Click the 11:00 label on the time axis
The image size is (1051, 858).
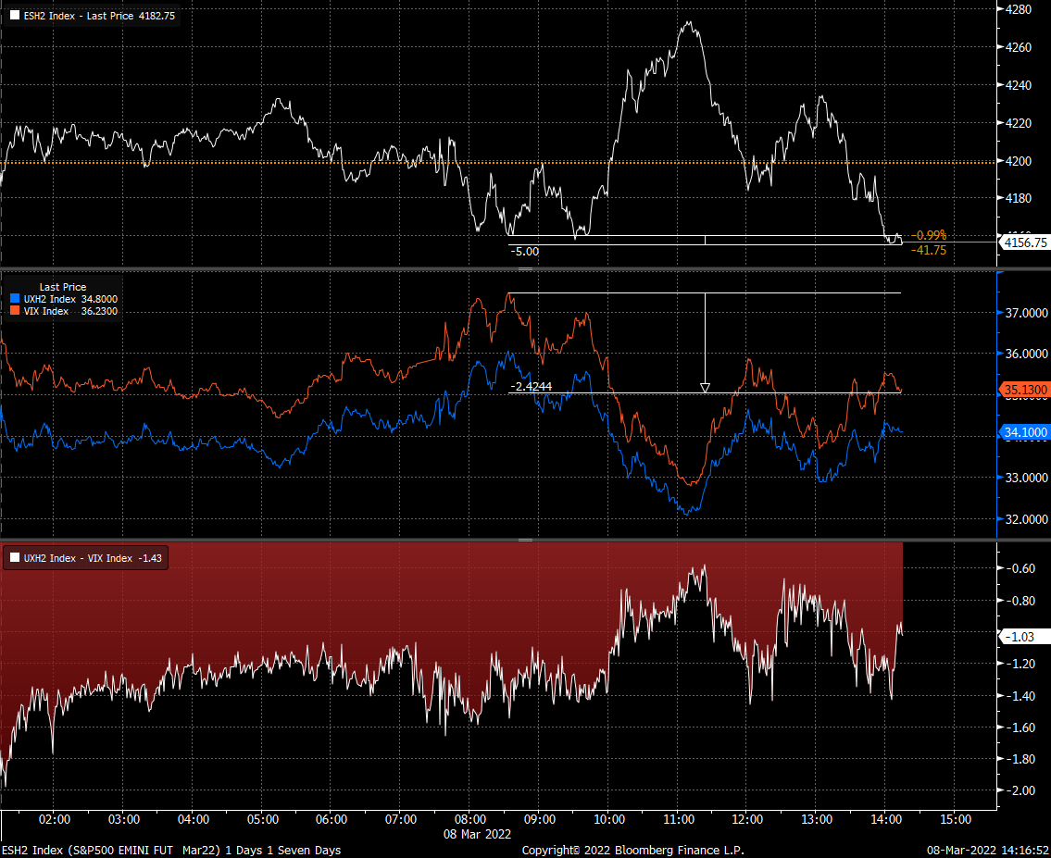(x=679, y=819)
